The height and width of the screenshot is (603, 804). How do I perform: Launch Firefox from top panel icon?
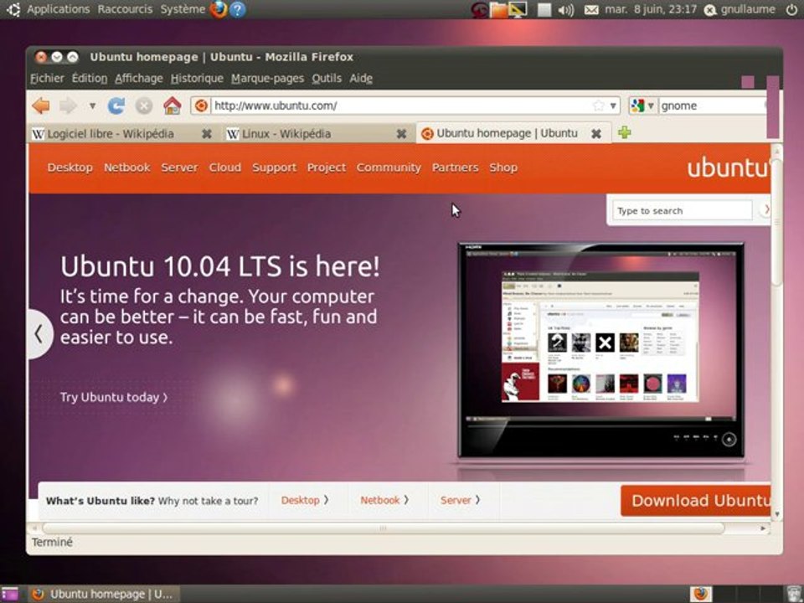(x=219, y=9)
